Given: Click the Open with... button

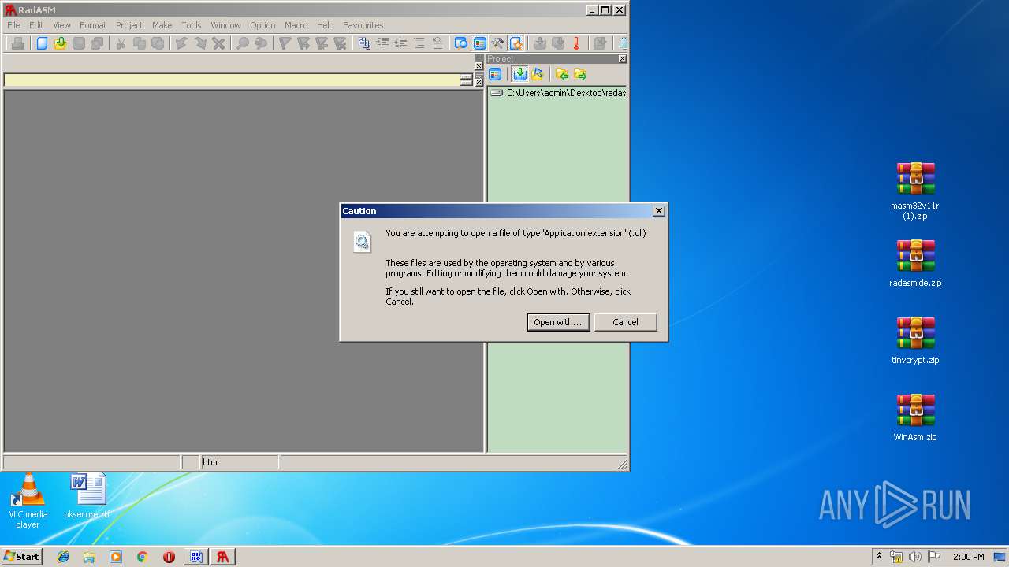Looking at the screenshot, I should [558, 322].
